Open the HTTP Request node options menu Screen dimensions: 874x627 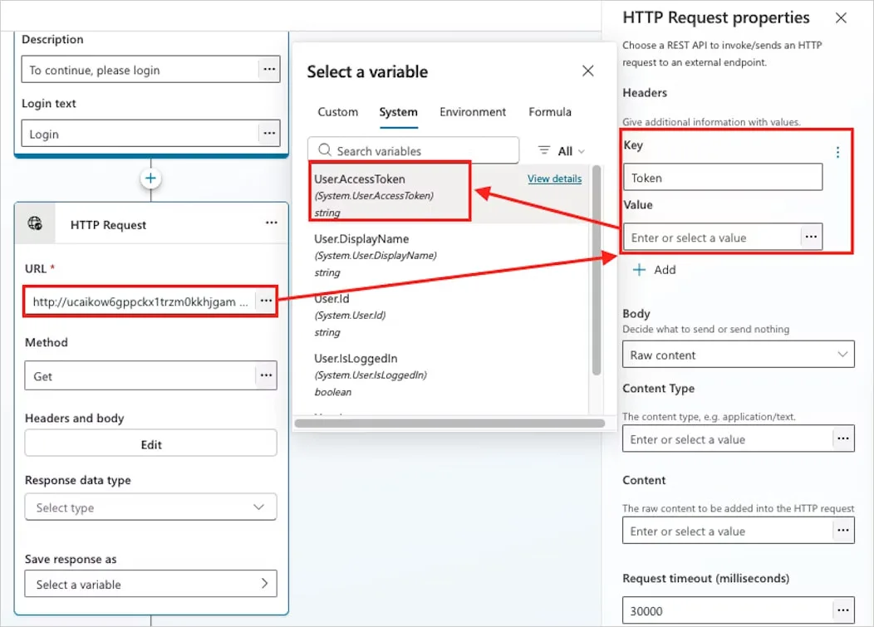click(271, 223)
